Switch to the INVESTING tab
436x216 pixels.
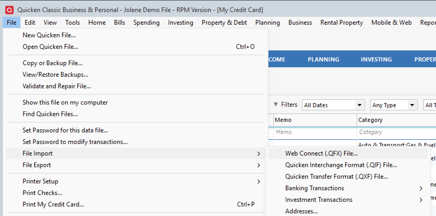pos(376,59)
